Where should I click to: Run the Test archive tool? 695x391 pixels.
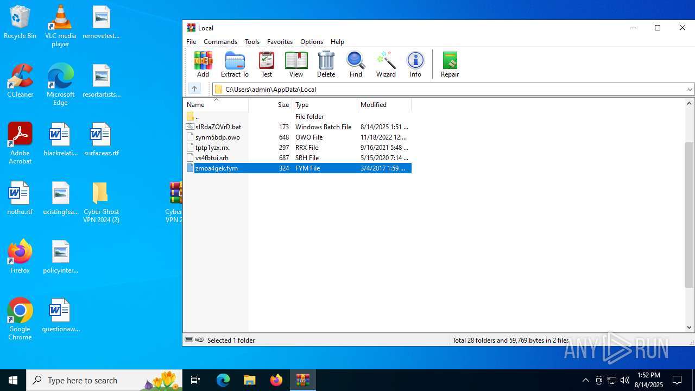coord(267,64)
